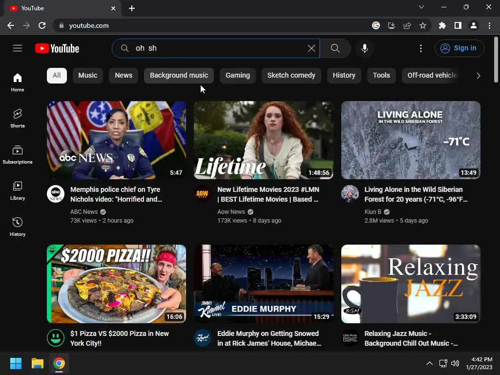Reload the page with the refresh icon

42,25
